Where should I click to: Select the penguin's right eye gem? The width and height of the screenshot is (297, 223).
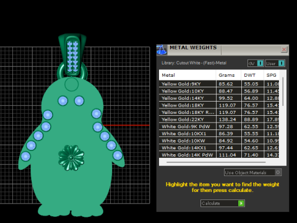click(79, 101)
